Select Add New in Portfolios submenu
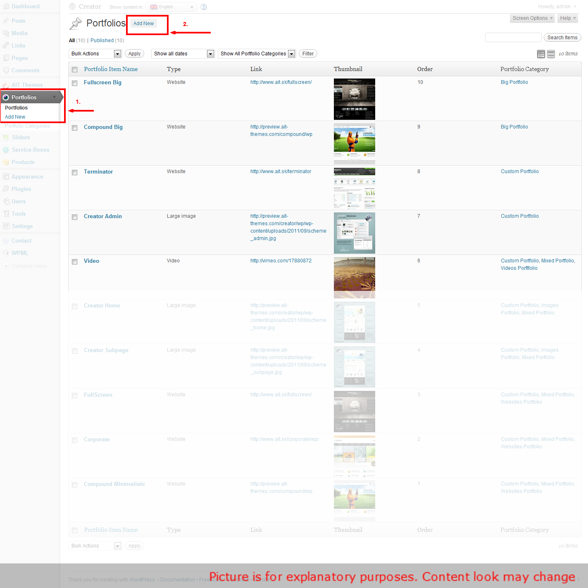 [15, 117]
